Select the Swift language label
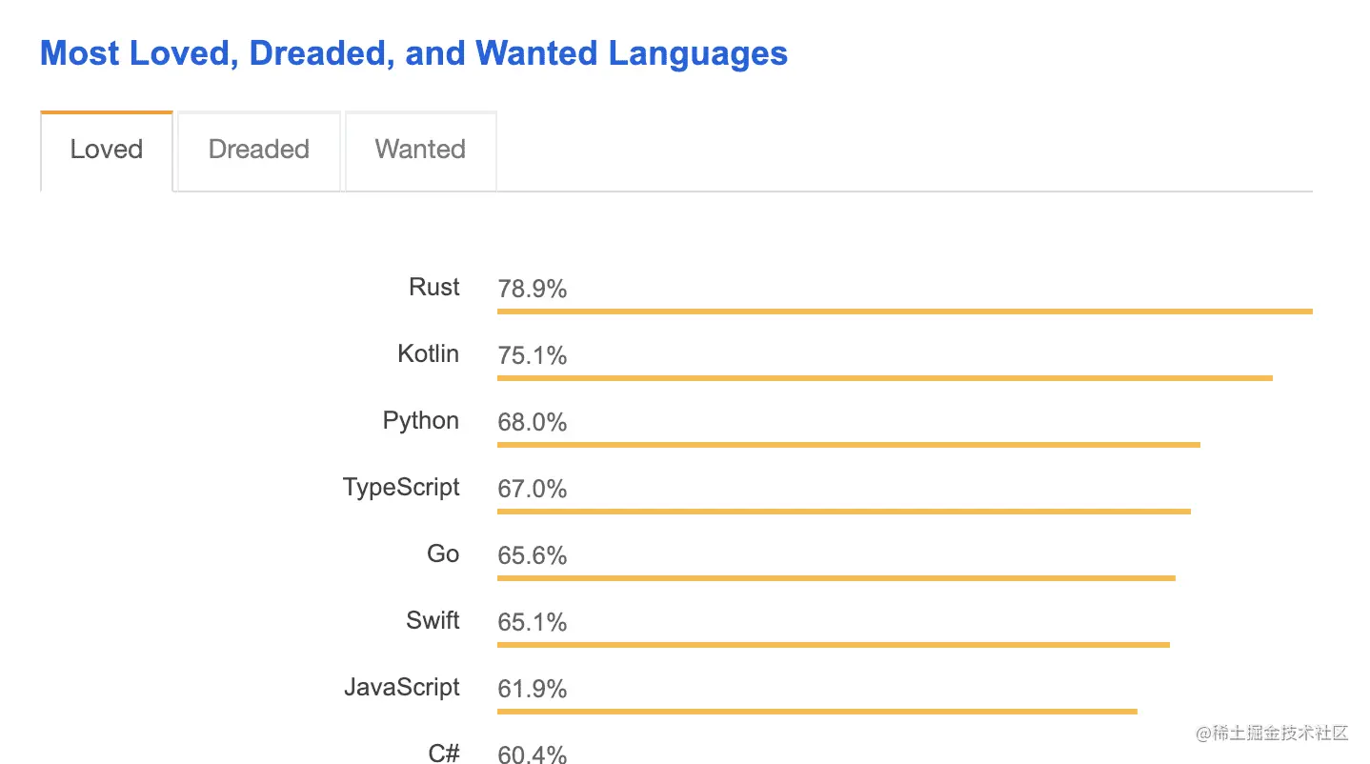Viewport: 1370px width, 764px height. [x=433, y=620]
